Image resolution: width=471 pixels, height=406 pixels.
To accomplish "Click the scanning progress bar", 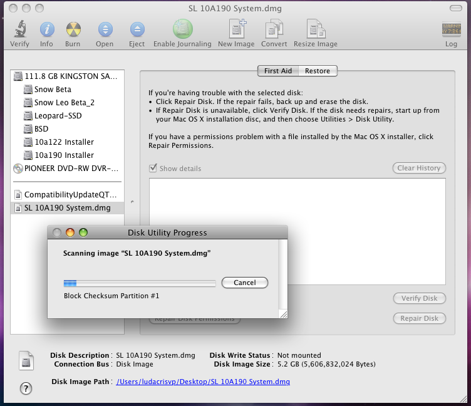I will pyautogui.click(x=140, y=283).
